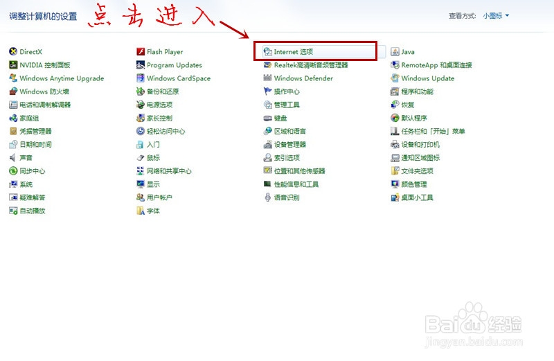Open the 任务栏和「开始」菜单 link

(x=434, y=131)
